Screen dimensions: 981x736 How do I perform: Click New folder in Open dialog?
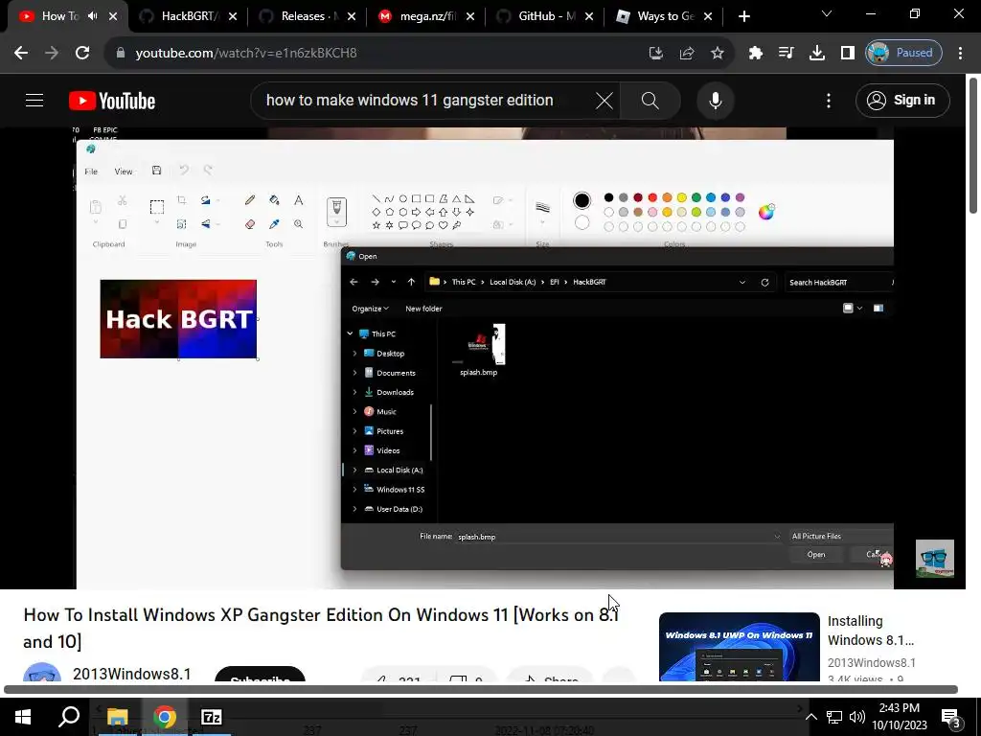[x=423, y=309]
